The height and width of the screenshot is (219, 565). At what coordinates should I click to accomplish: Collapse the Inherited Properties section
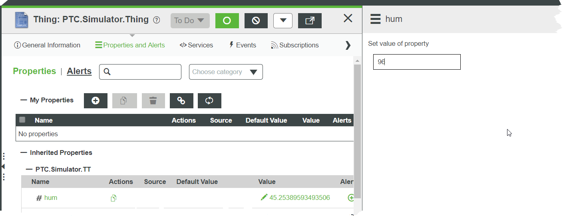pos(24,153)
